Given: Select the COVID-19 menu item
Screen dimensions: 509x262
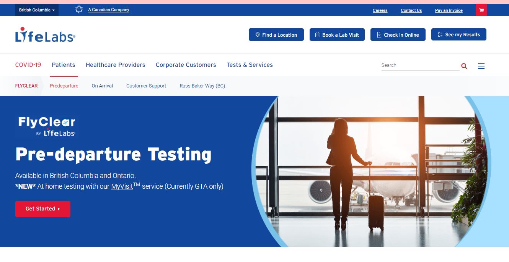Looking at the screenshot, I should pos(28,65).
